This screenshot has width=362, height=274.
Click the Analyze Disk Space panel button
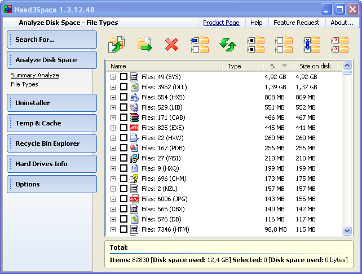(52, 60)
